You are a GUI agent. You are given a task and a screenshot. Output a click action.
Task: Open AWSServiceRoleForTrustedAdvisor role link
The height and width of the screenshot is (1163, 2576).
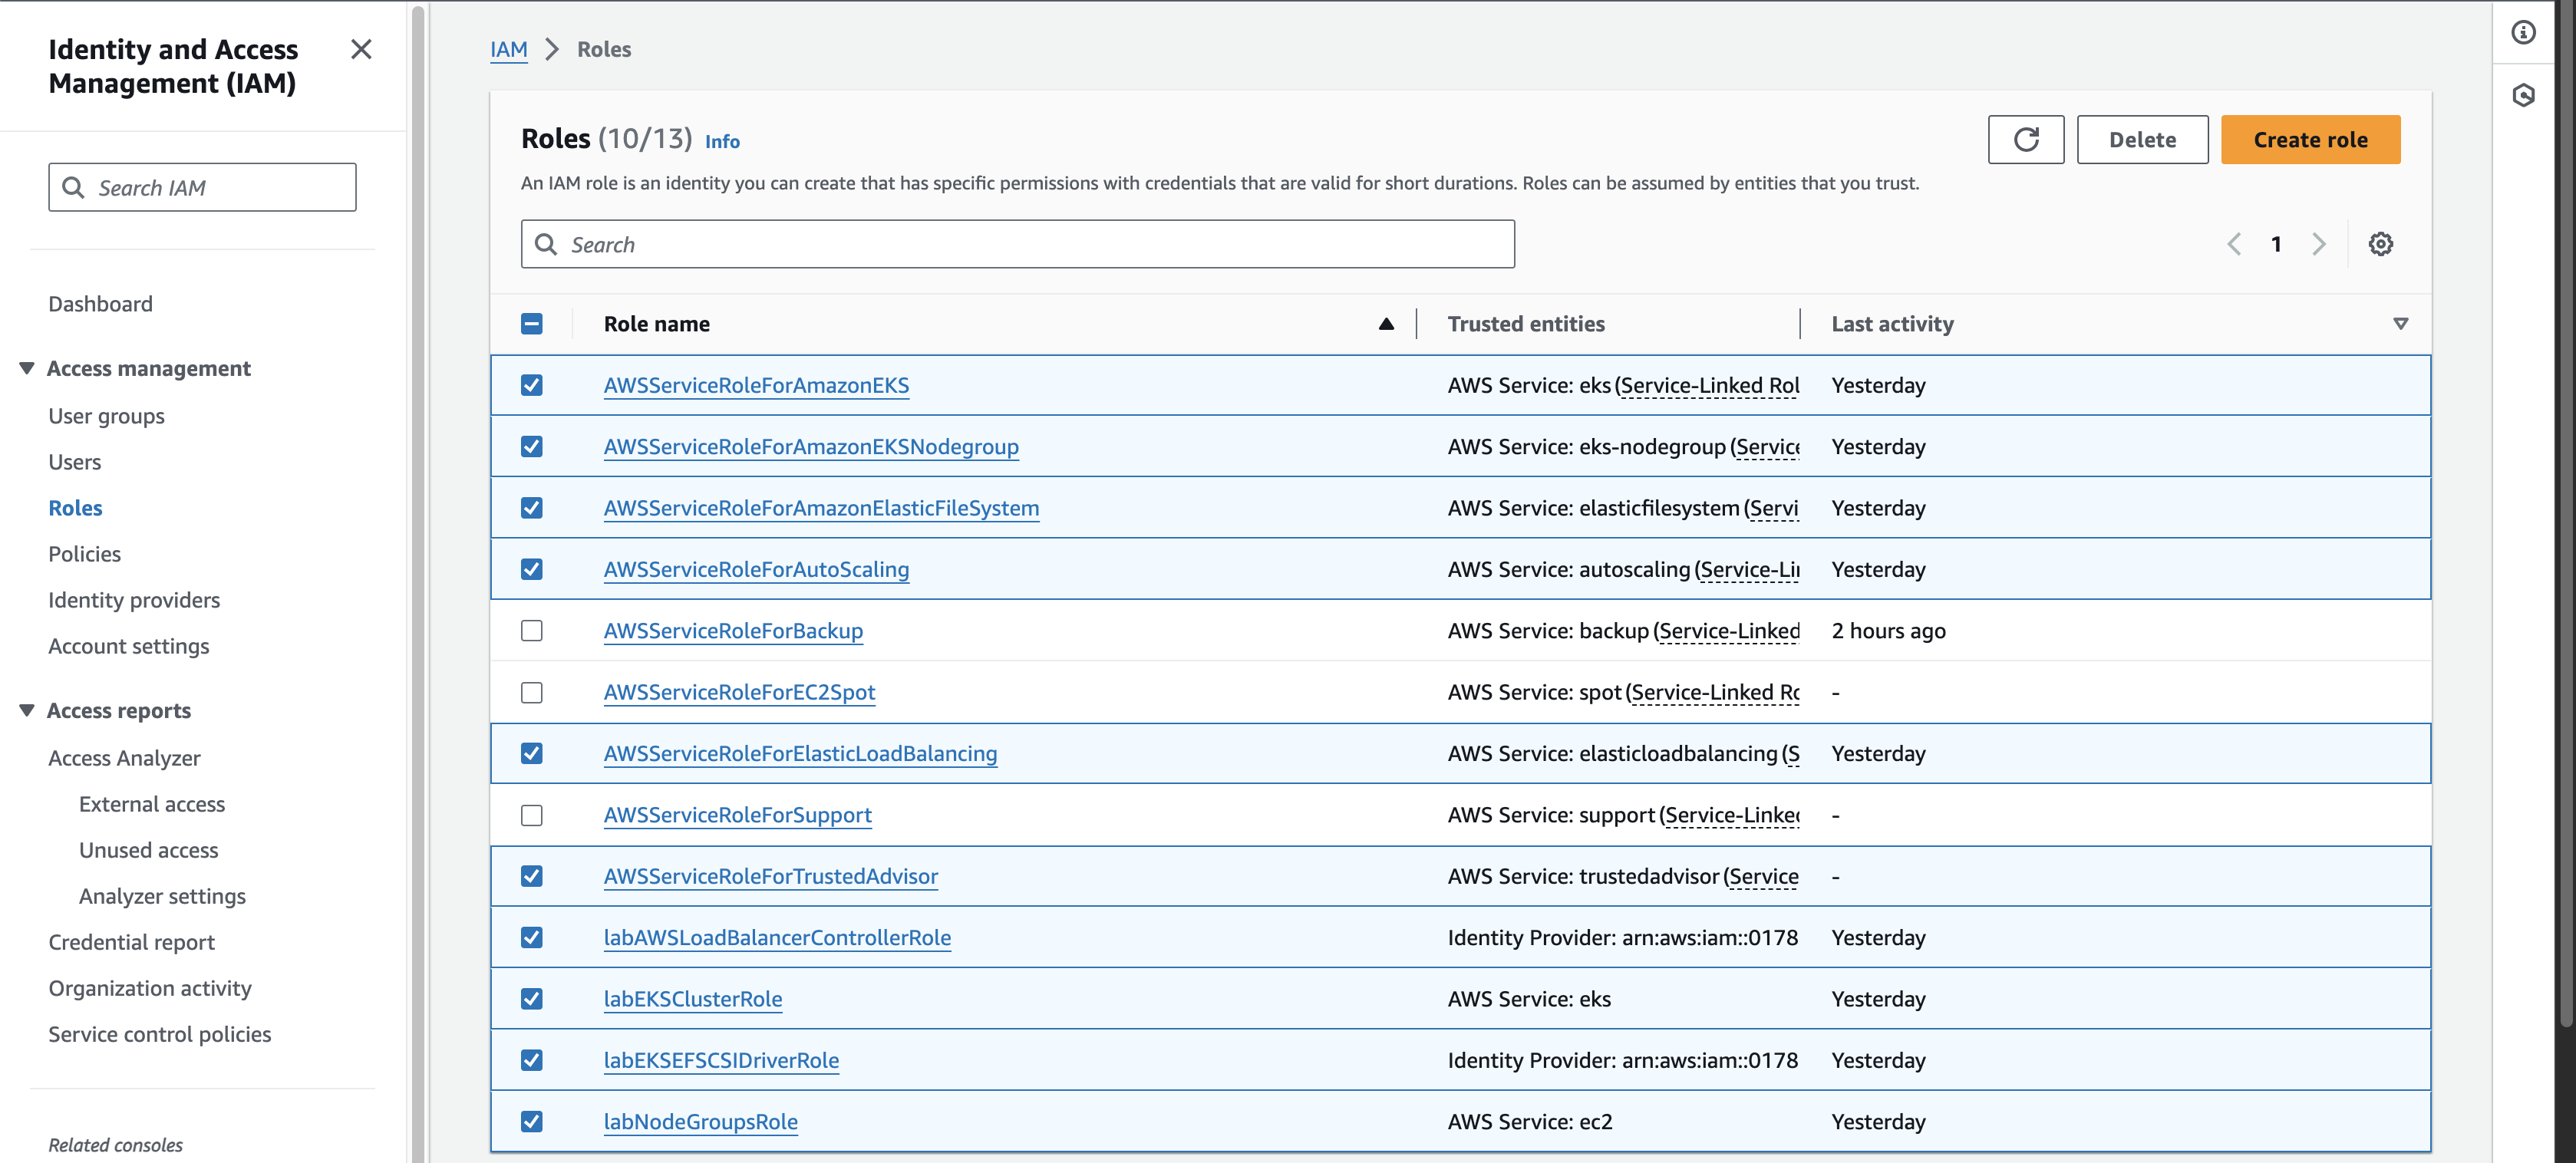click(770, 876)
